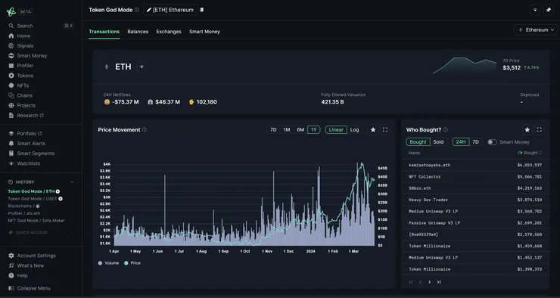Select the 6M chart range

click(300, 130)
